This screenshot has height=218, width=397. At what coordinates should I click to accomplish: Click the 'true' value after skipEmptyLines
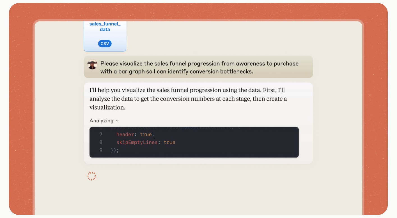(x=169, y=143)
